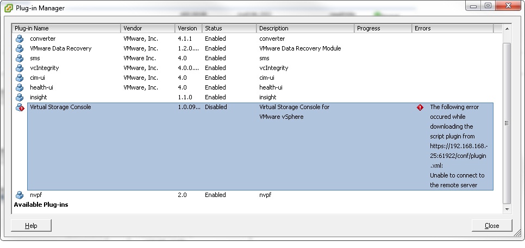
Task: Sort by Description column header
Action: point(305,28)
